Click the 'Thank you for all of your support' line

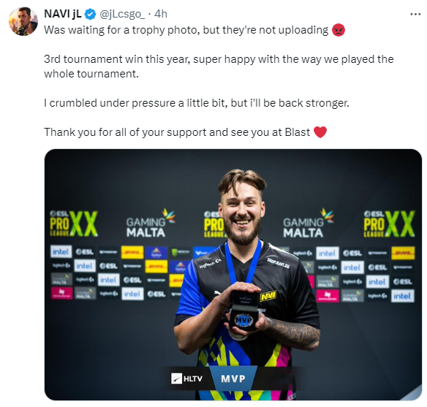pos(177,132)
